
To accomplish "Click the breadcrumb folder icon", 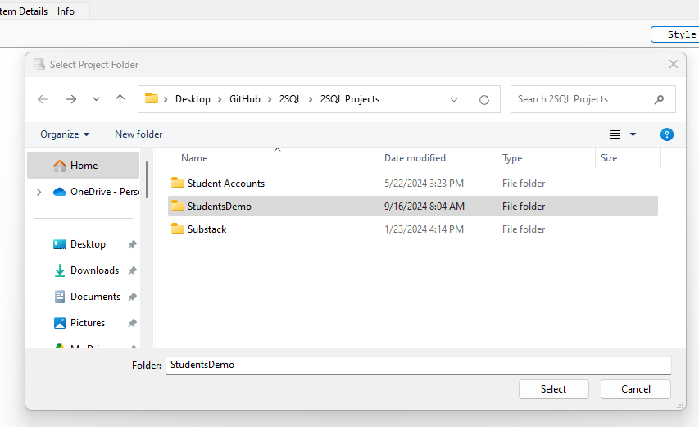I will [152, 98].
